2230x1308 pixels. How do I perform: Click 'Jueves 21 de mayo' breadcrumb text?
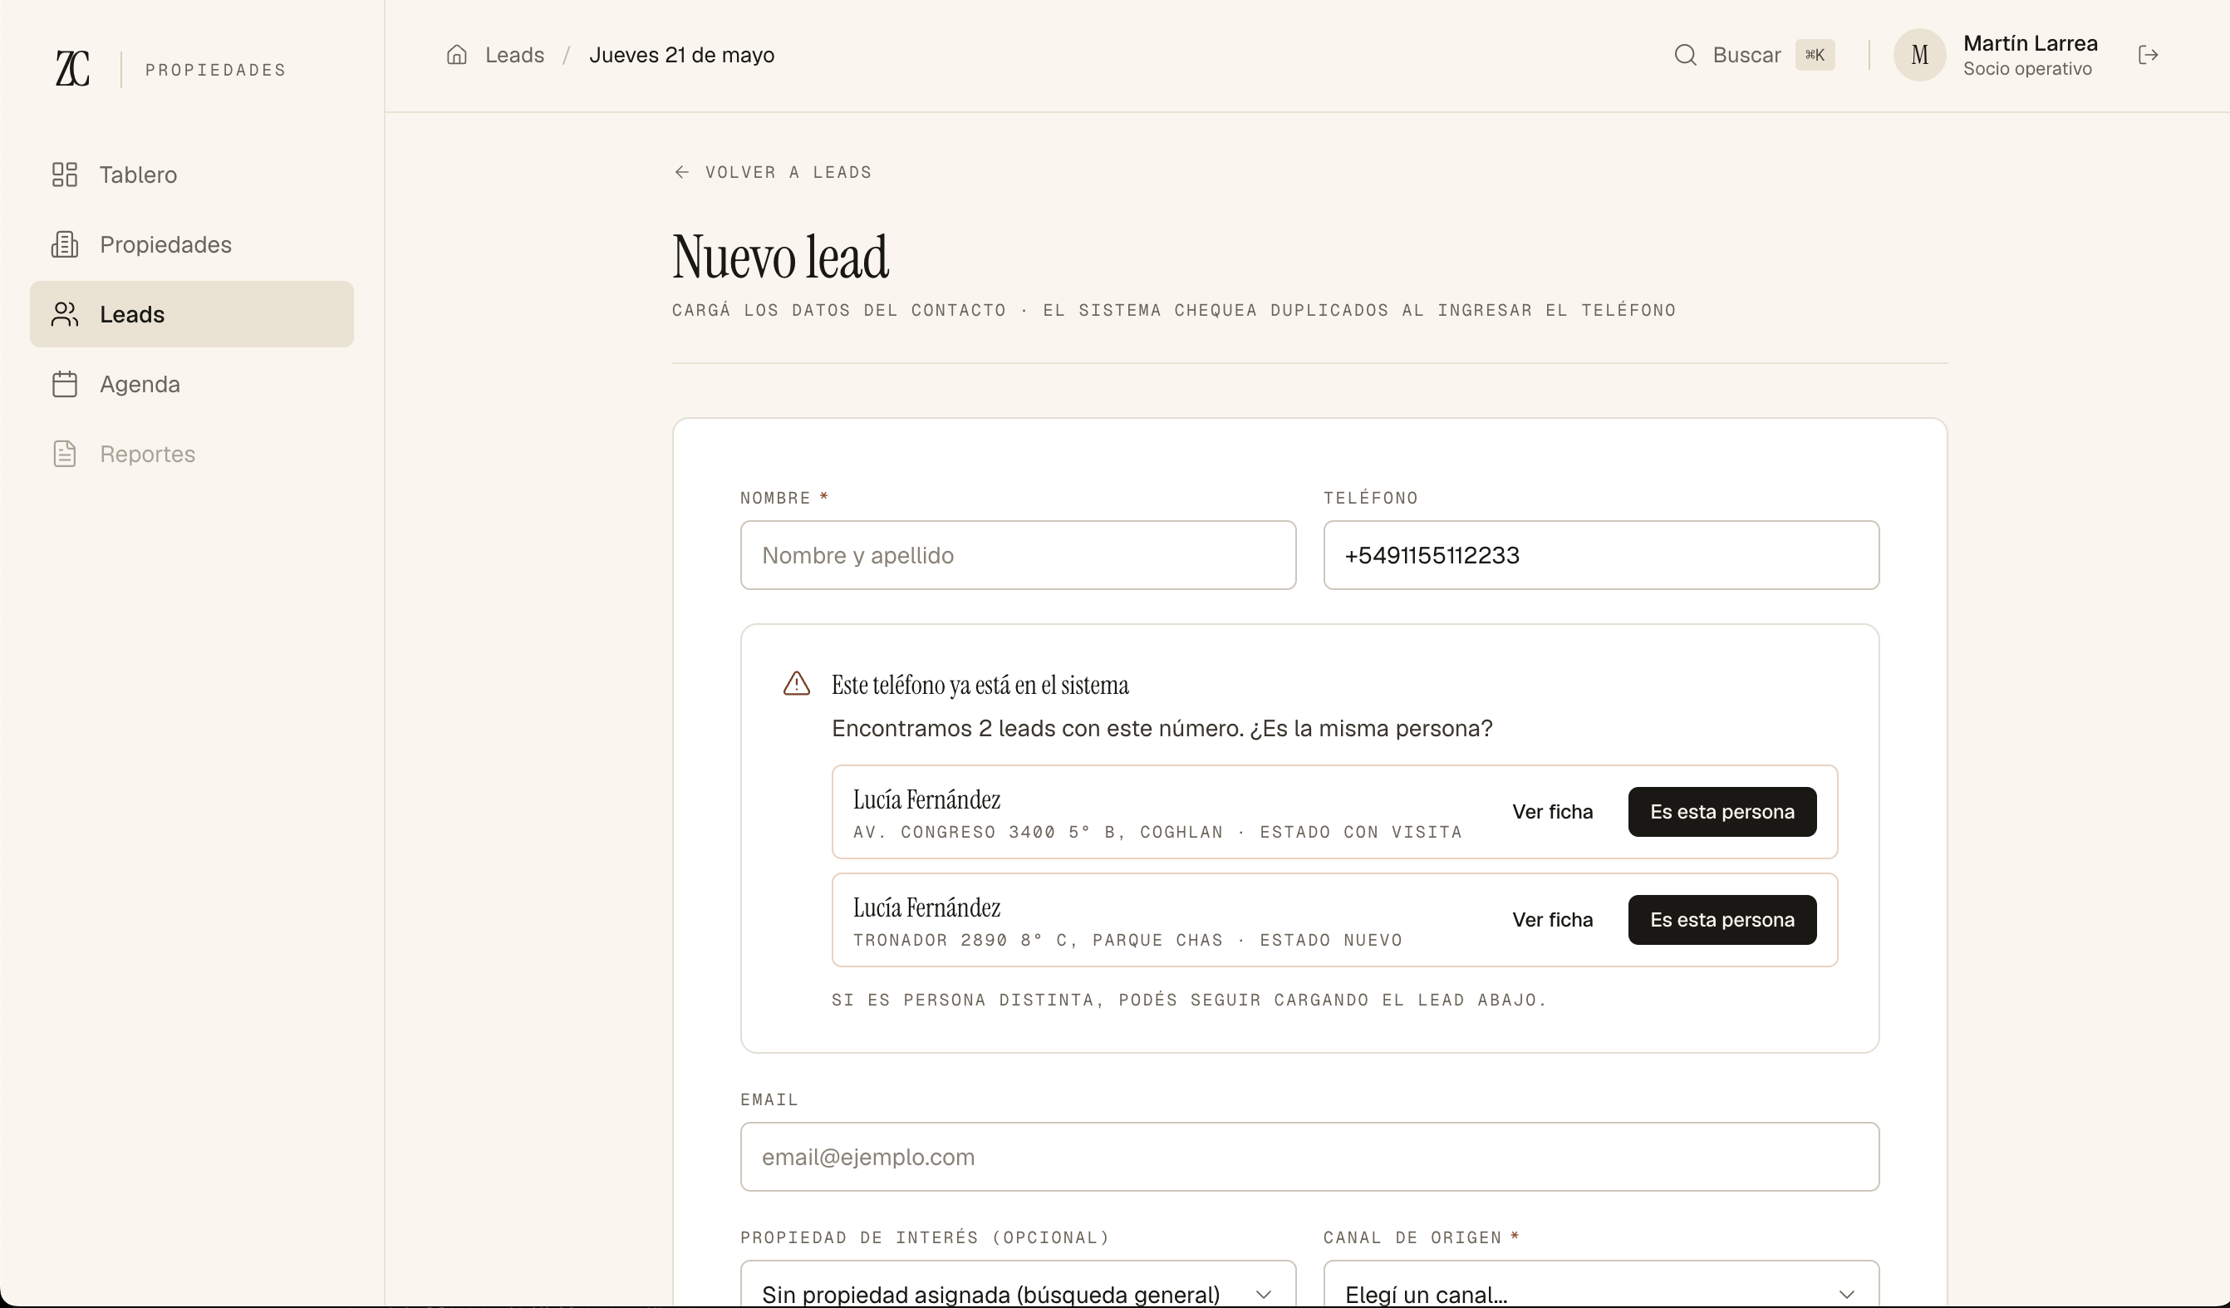click(x=681, y=55)
